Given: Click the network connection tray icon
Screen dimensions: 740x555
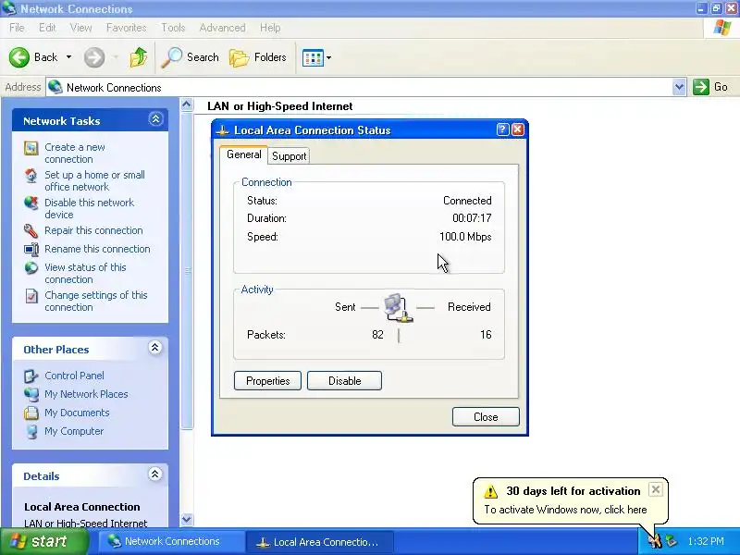Looking at the screenshot, I should coord(671,541).
